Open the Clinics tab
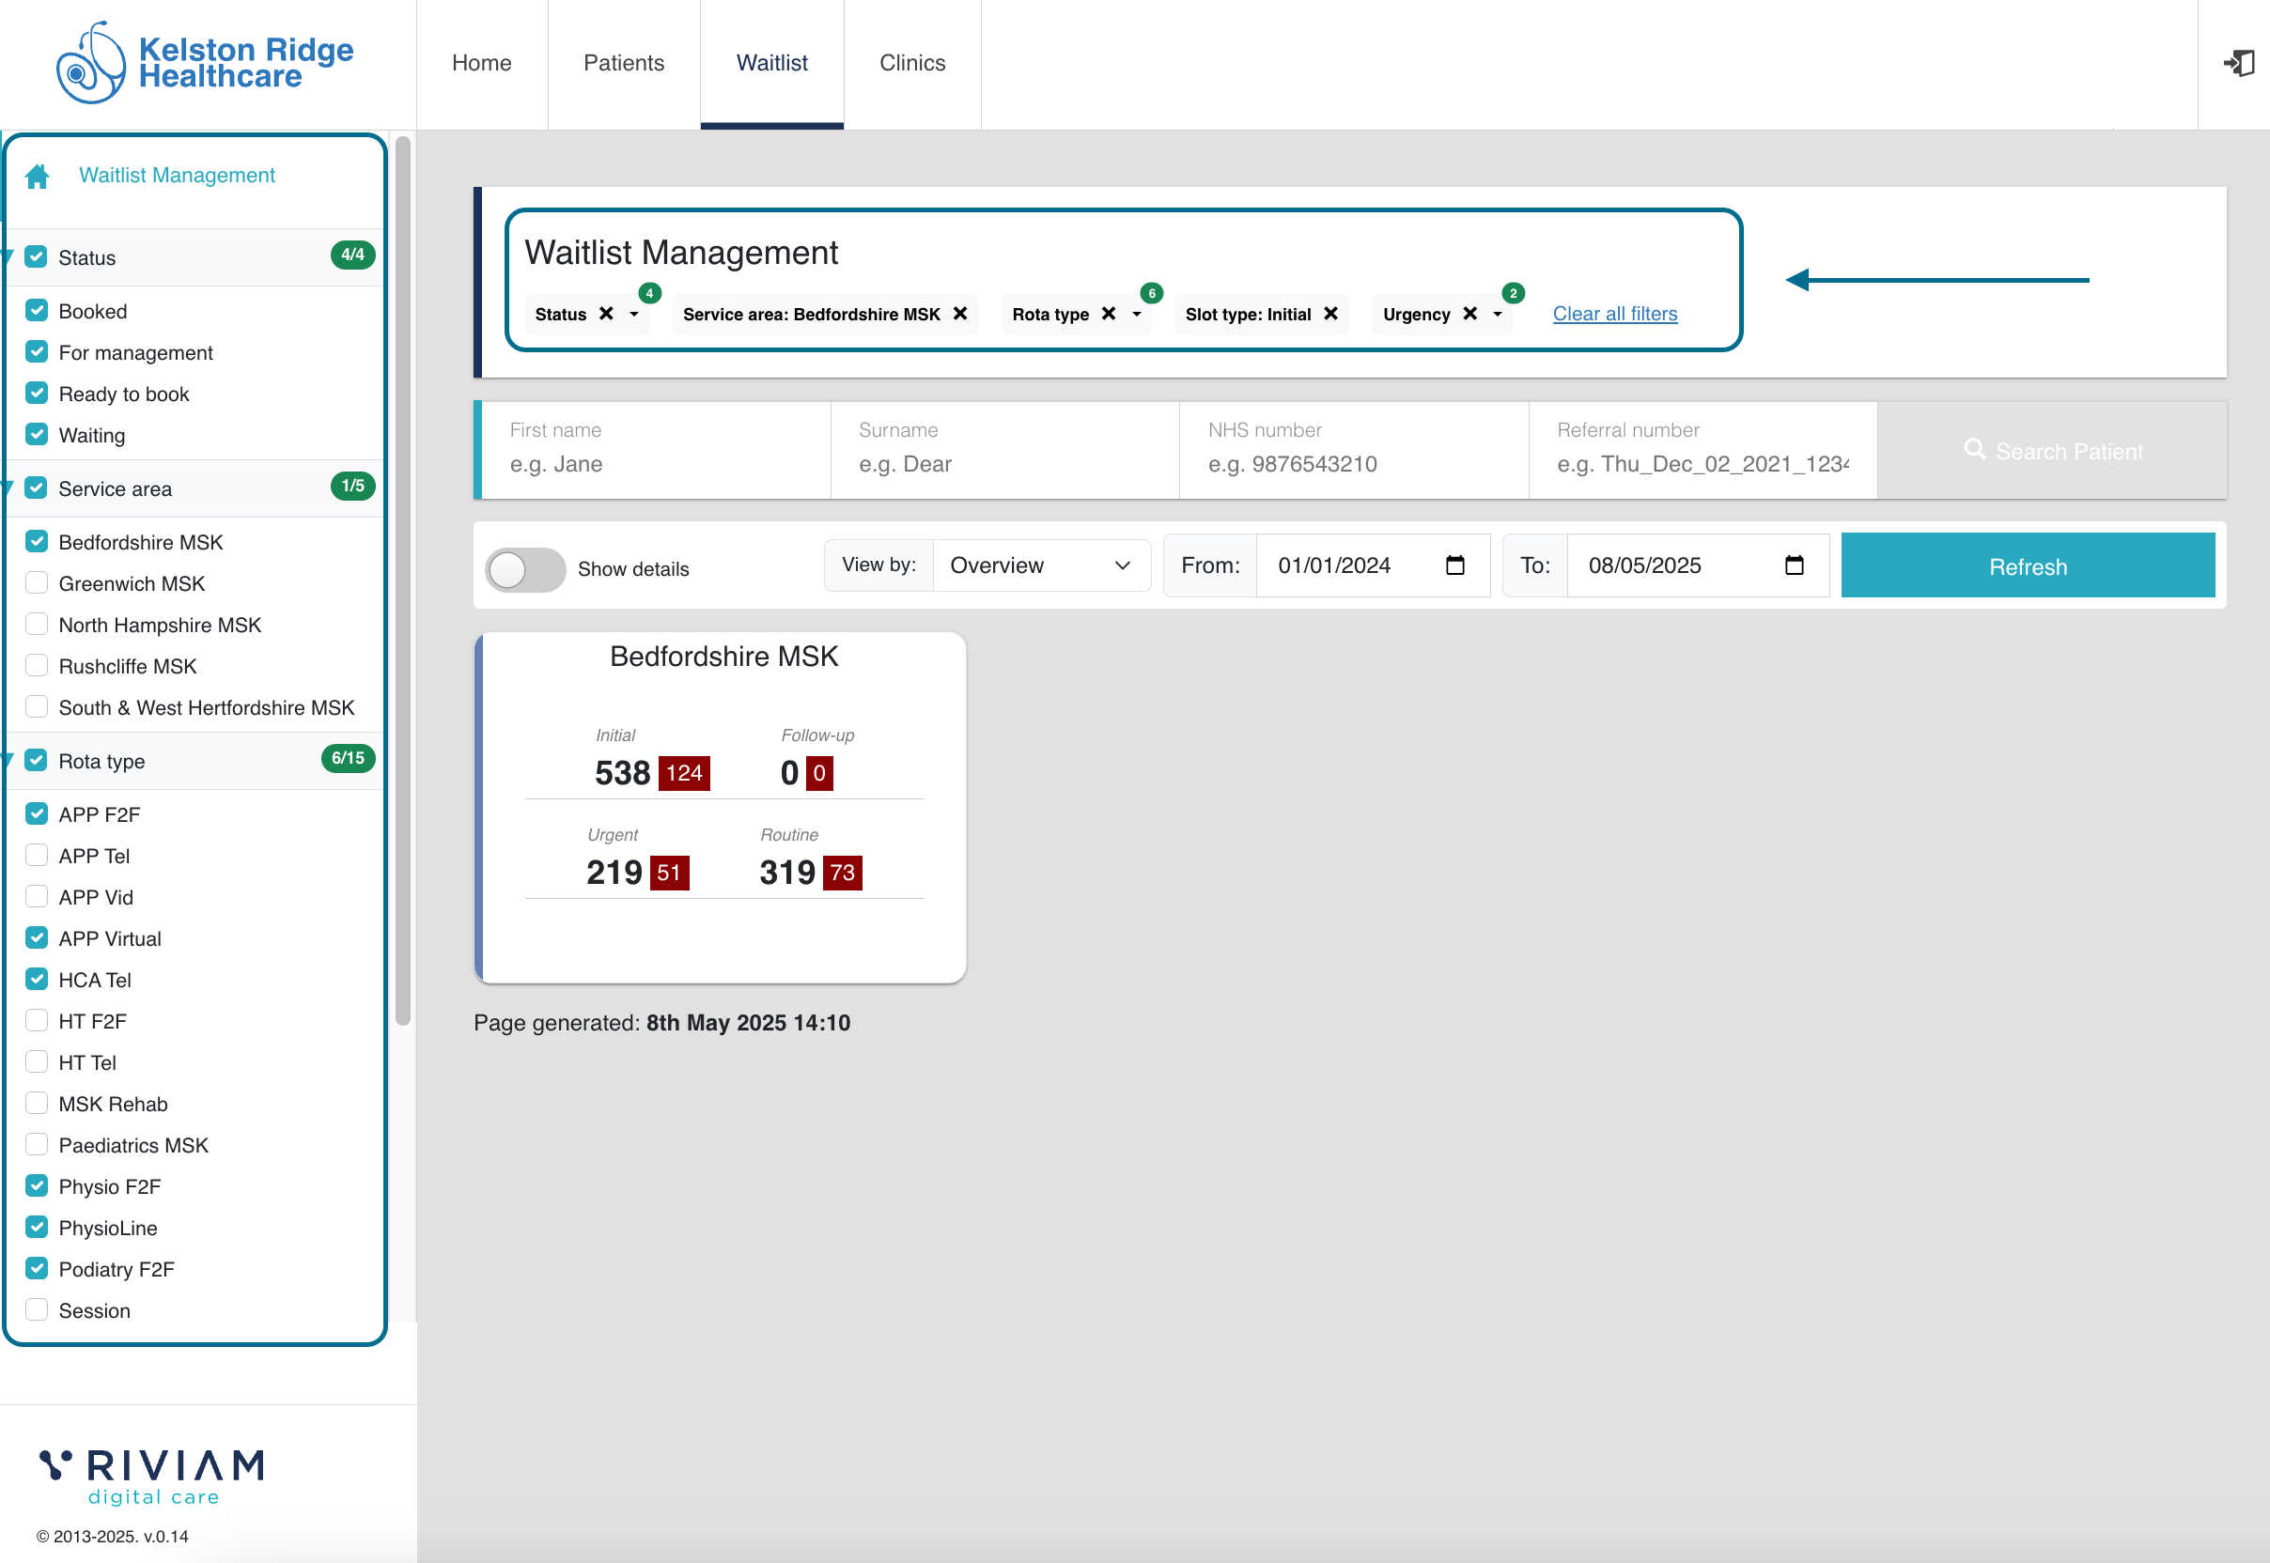This screenshot has height=1563, width=2270. pyautogui.click(x=911, y=64)
